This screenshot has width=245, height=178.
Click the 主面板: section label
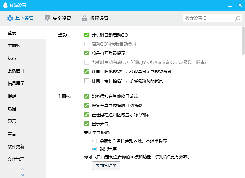(64, 96)
